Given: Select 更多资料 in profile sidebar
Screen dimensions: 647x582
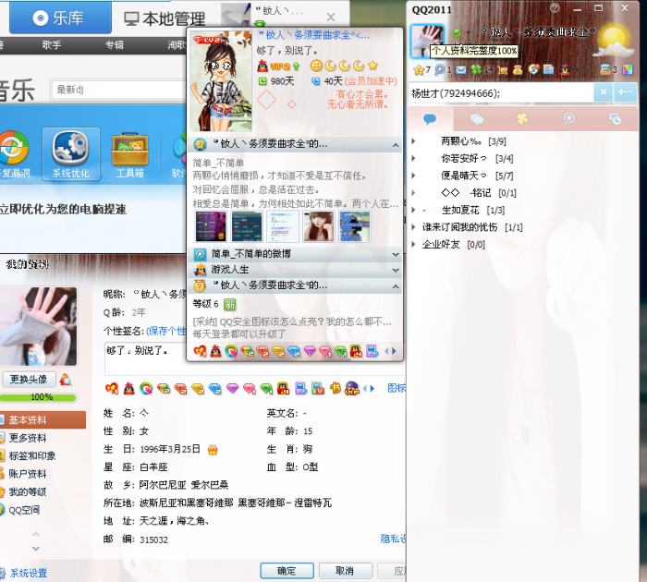Looking at the screenshot, I should [x=28, y=438].
